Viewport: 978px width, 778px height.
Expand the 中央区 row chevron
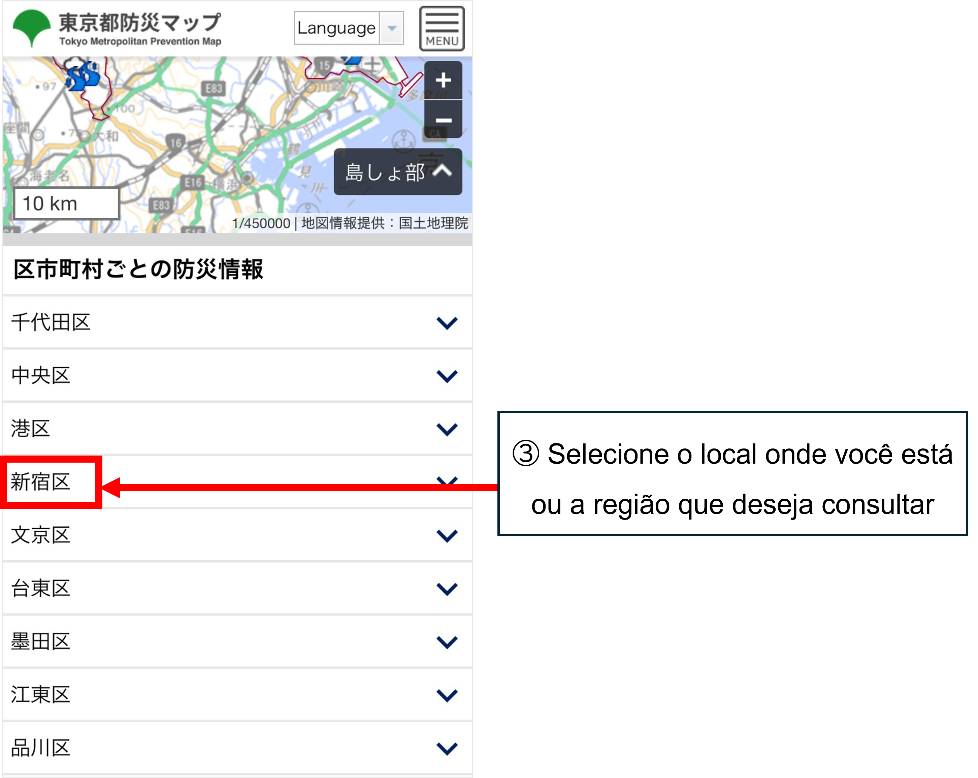[447, 376]
